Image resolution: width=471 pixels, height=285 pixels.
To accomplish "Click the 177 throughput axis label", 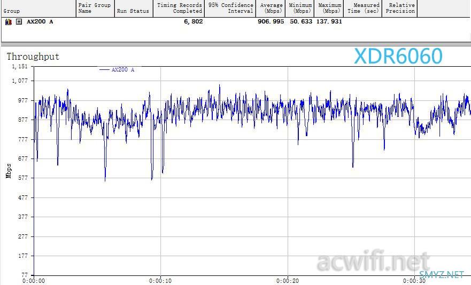I will coord(22,256).
